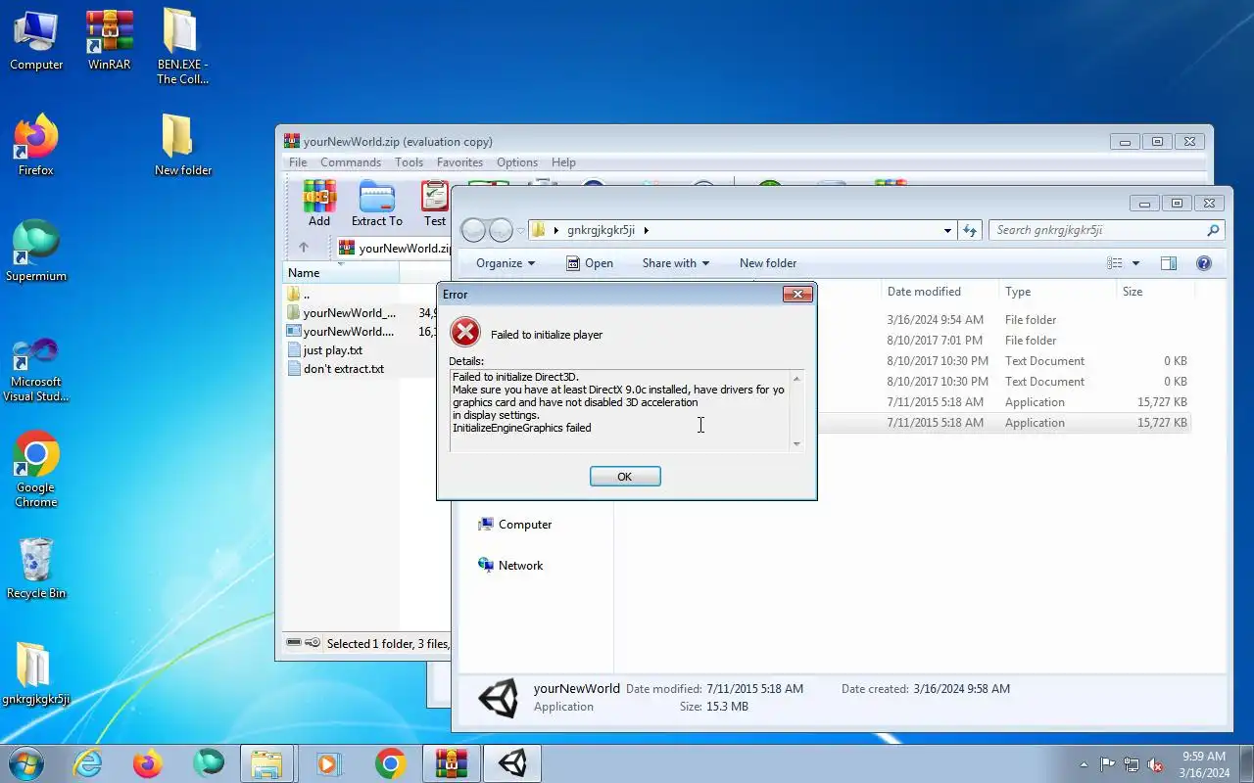Go up one level in WinRAR
Image resolution: width=1254 pixels, height=783 pixels.
tap(304, 248)
